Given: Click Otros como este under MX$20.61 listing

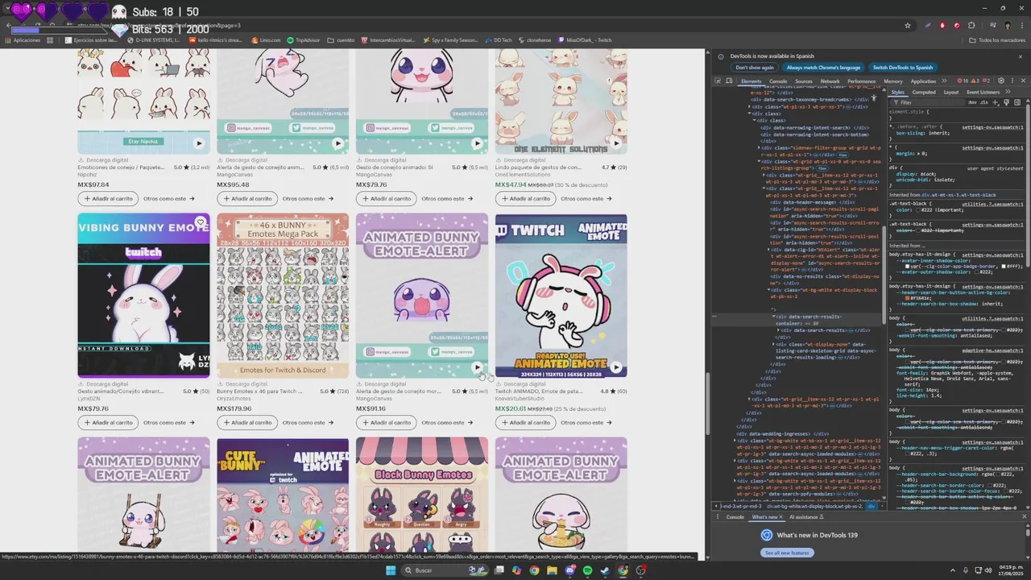Looking at the screenshot, I should [586, 422].
